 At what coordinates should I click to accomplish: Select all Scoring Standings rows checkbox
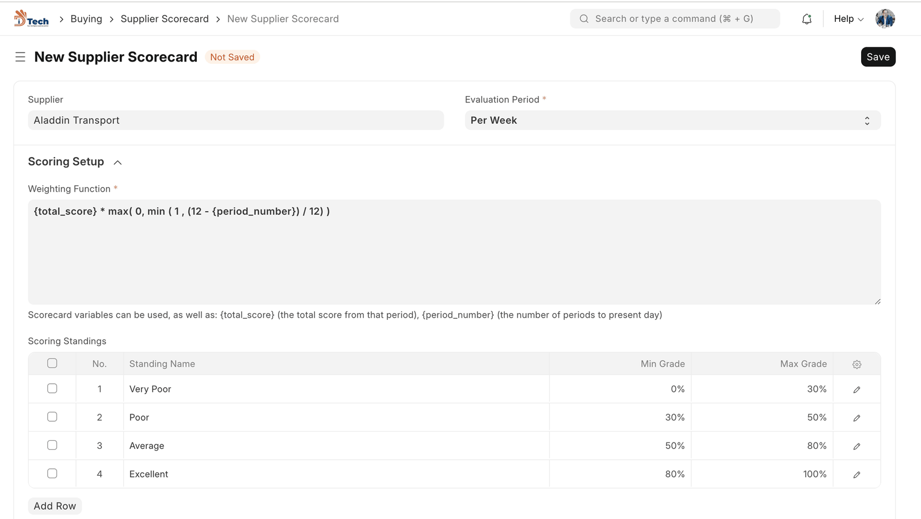pos(52,363)
